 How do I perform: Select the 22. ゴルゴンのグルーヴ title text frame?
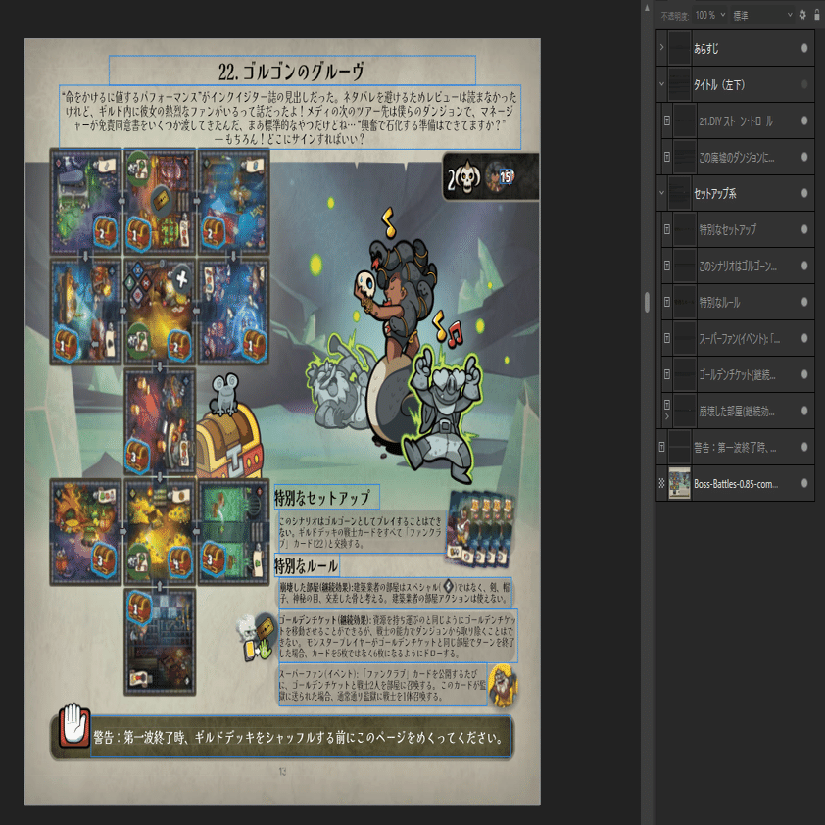coord(292,70)
